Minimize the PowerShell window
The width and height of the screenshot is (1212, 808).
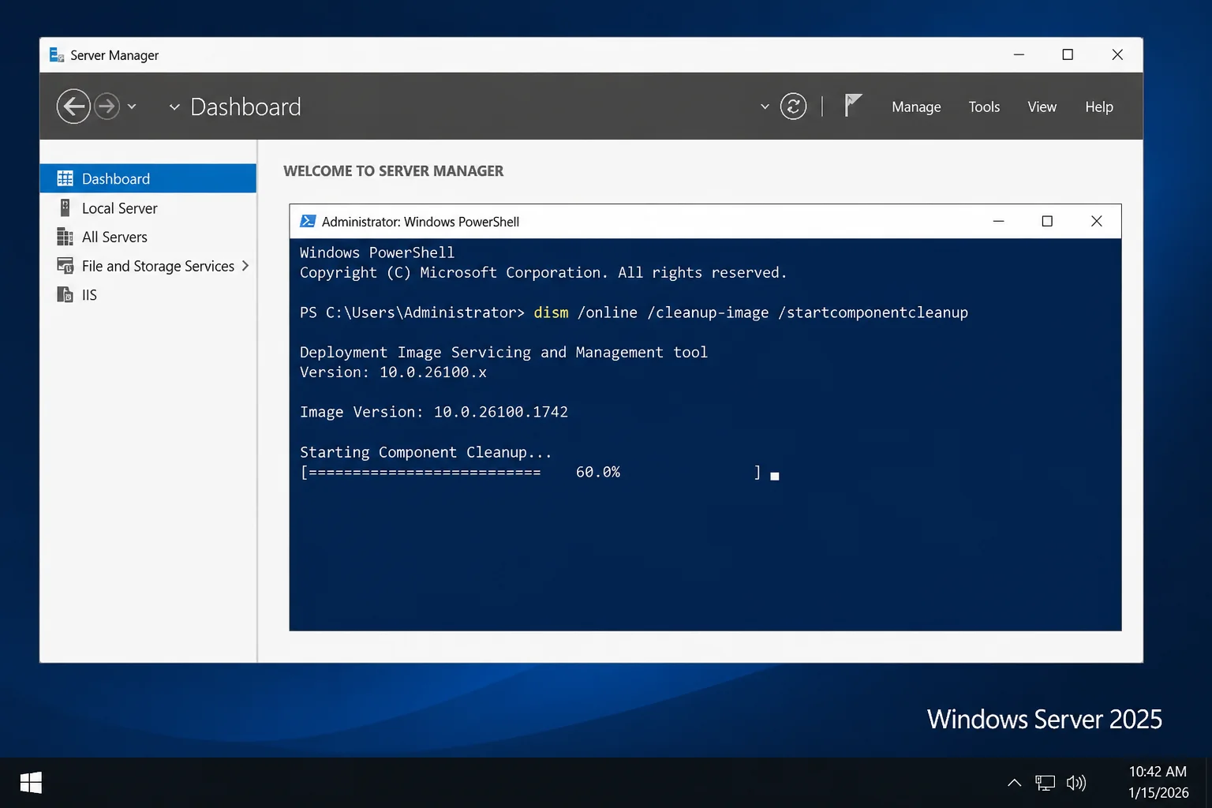998,221
